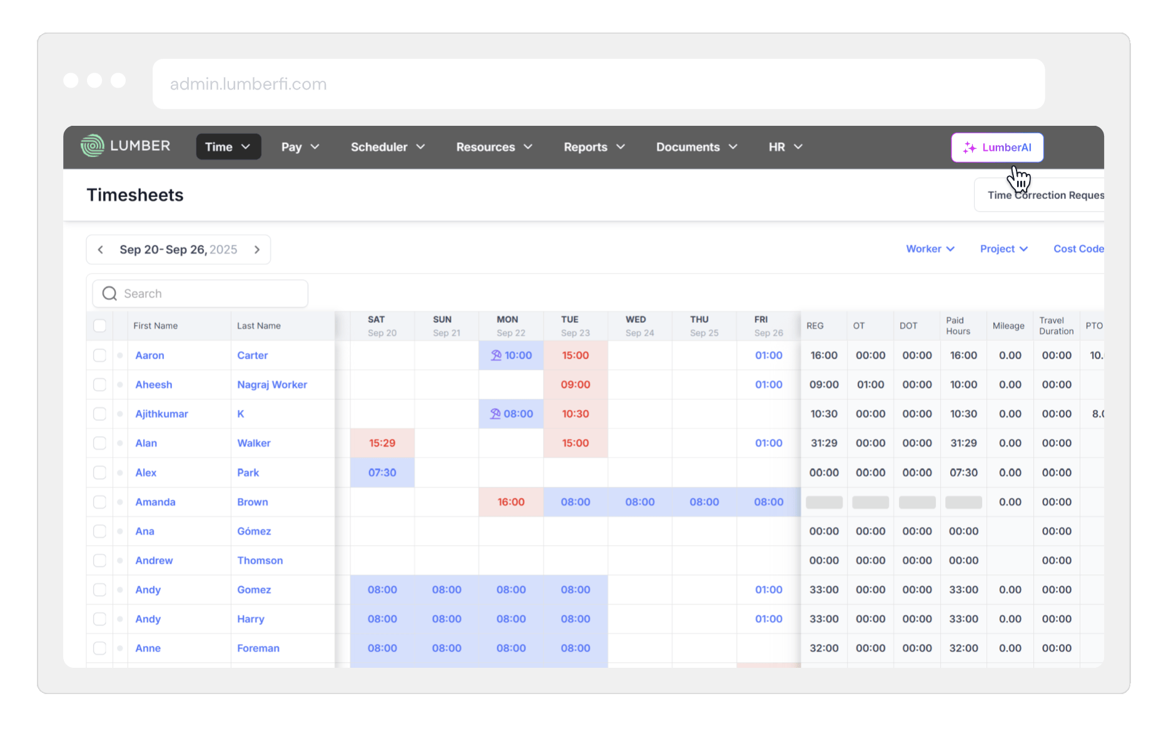Check the Alex Park row checkbox
The height and width of the screenshot is (736, 1171).
coord(99,473)
